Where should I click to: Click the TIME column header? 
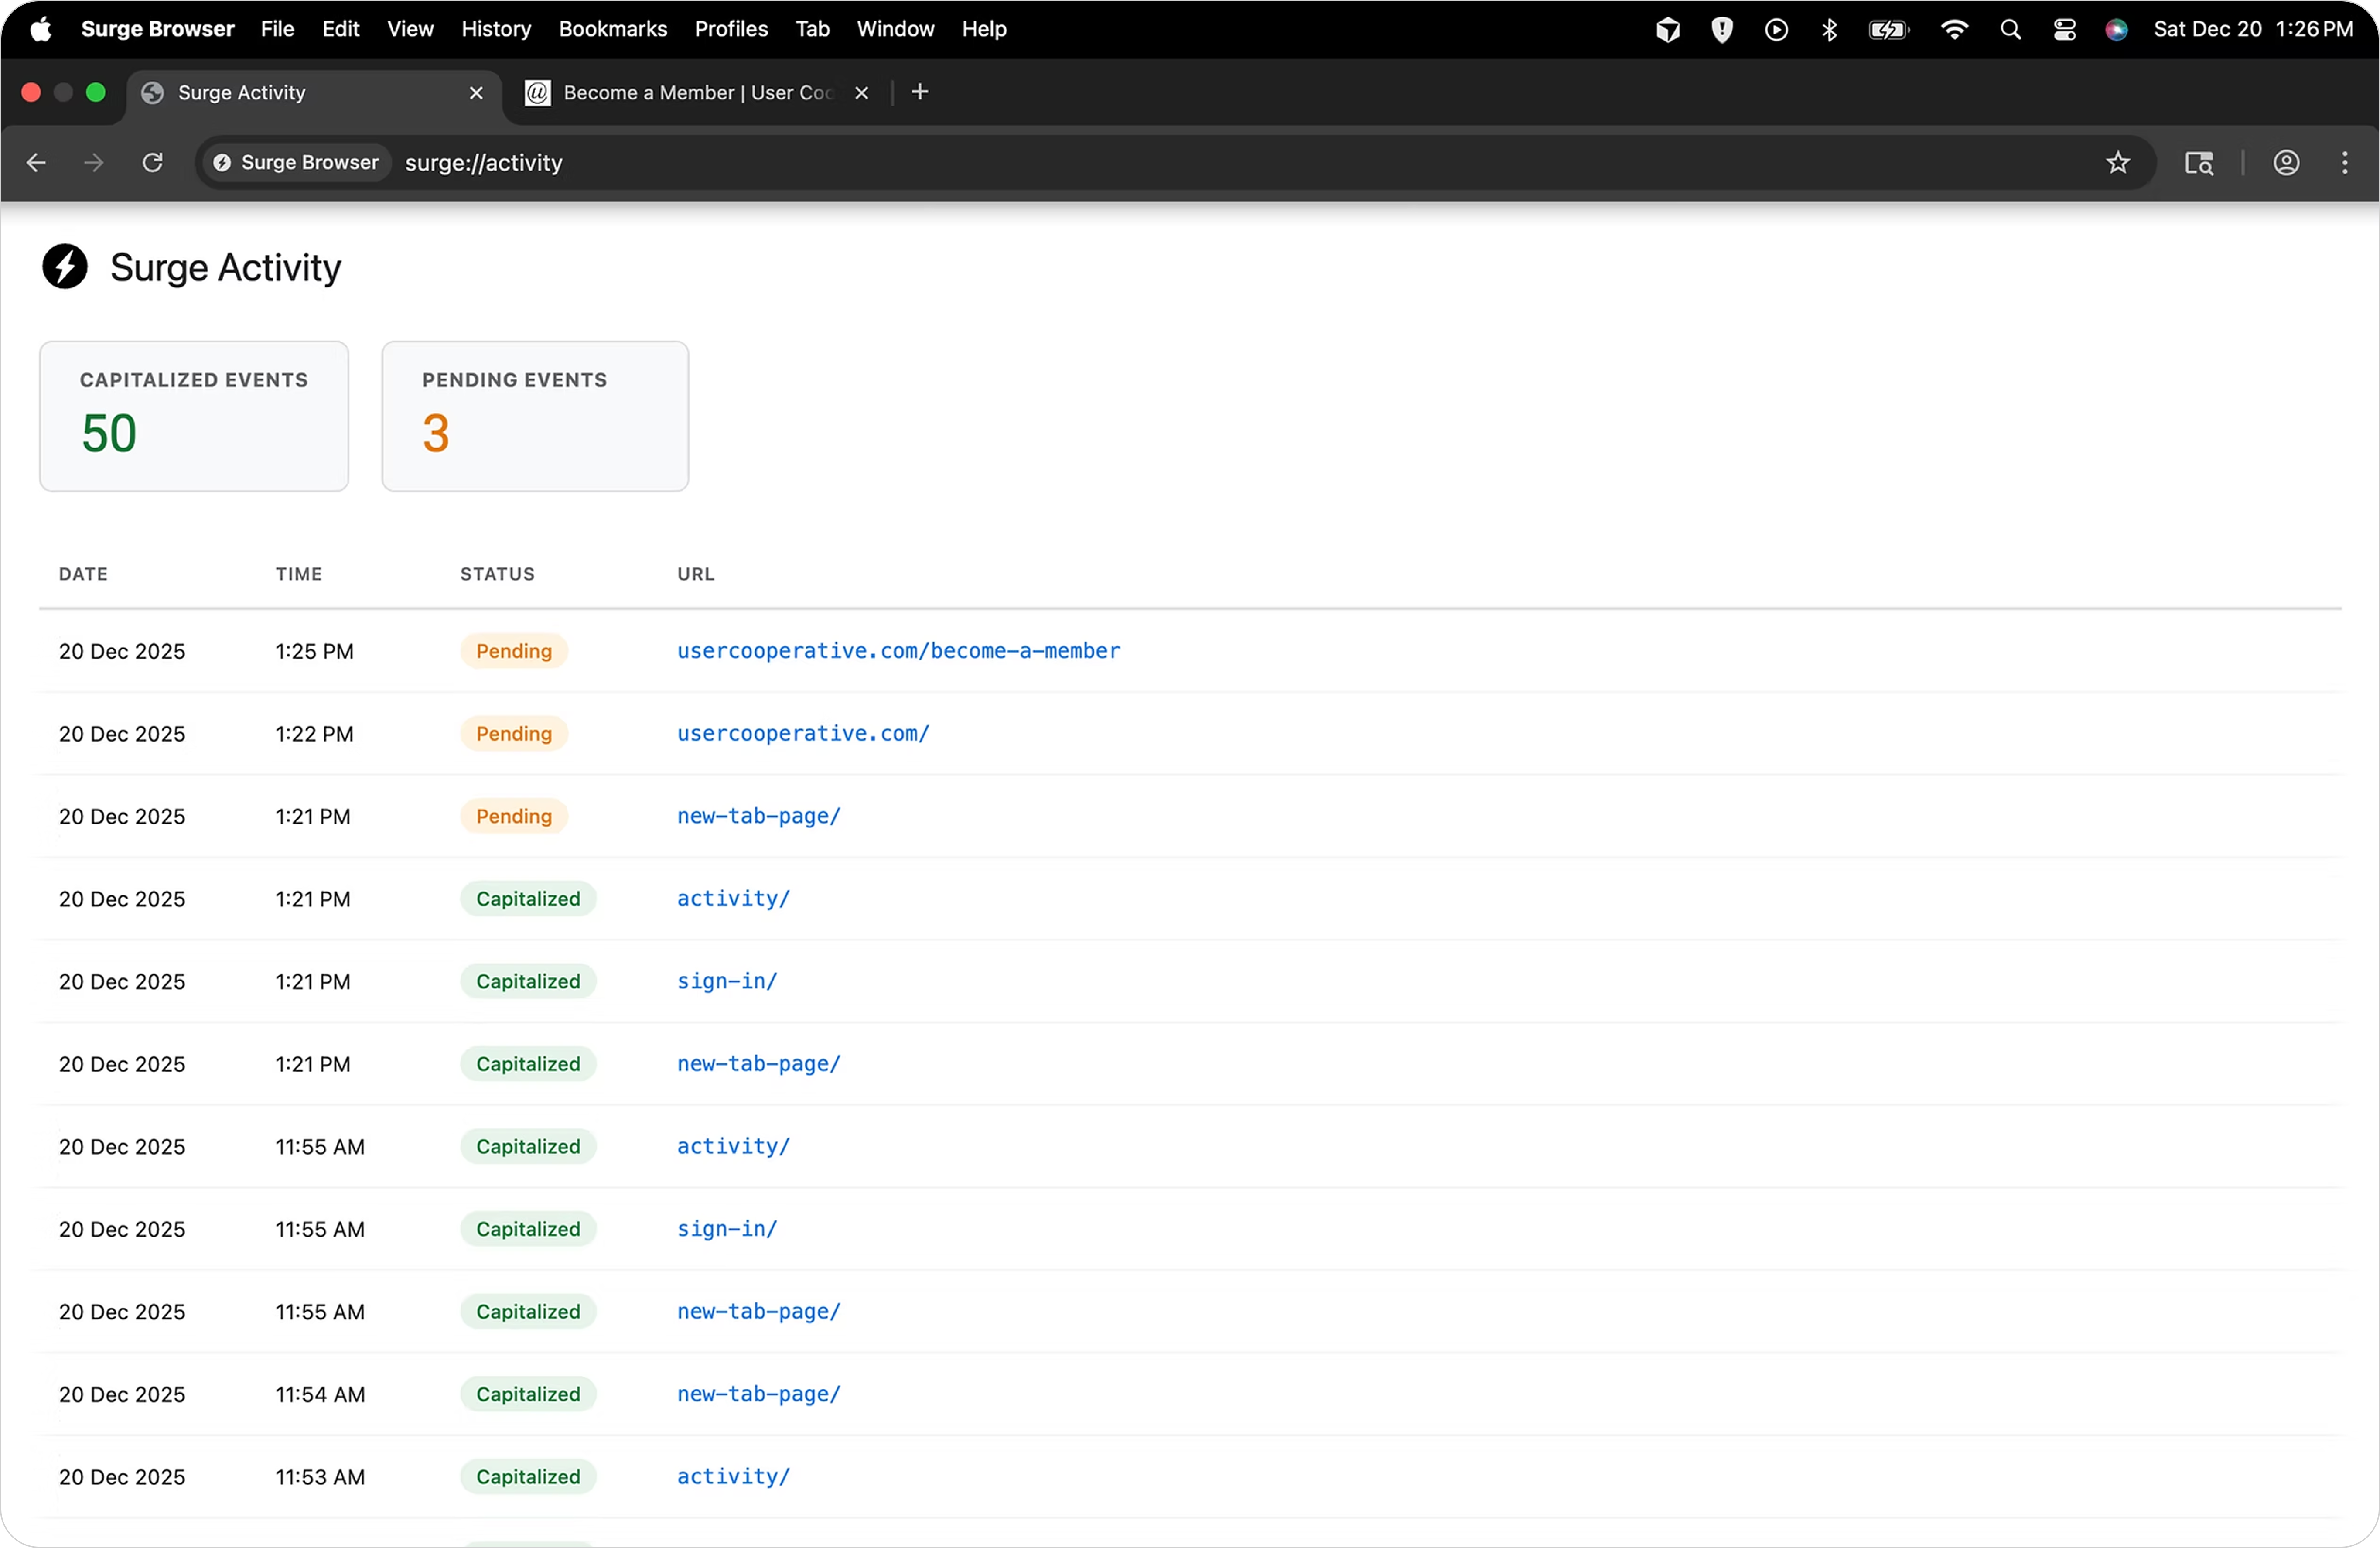[x=299, y=574]
